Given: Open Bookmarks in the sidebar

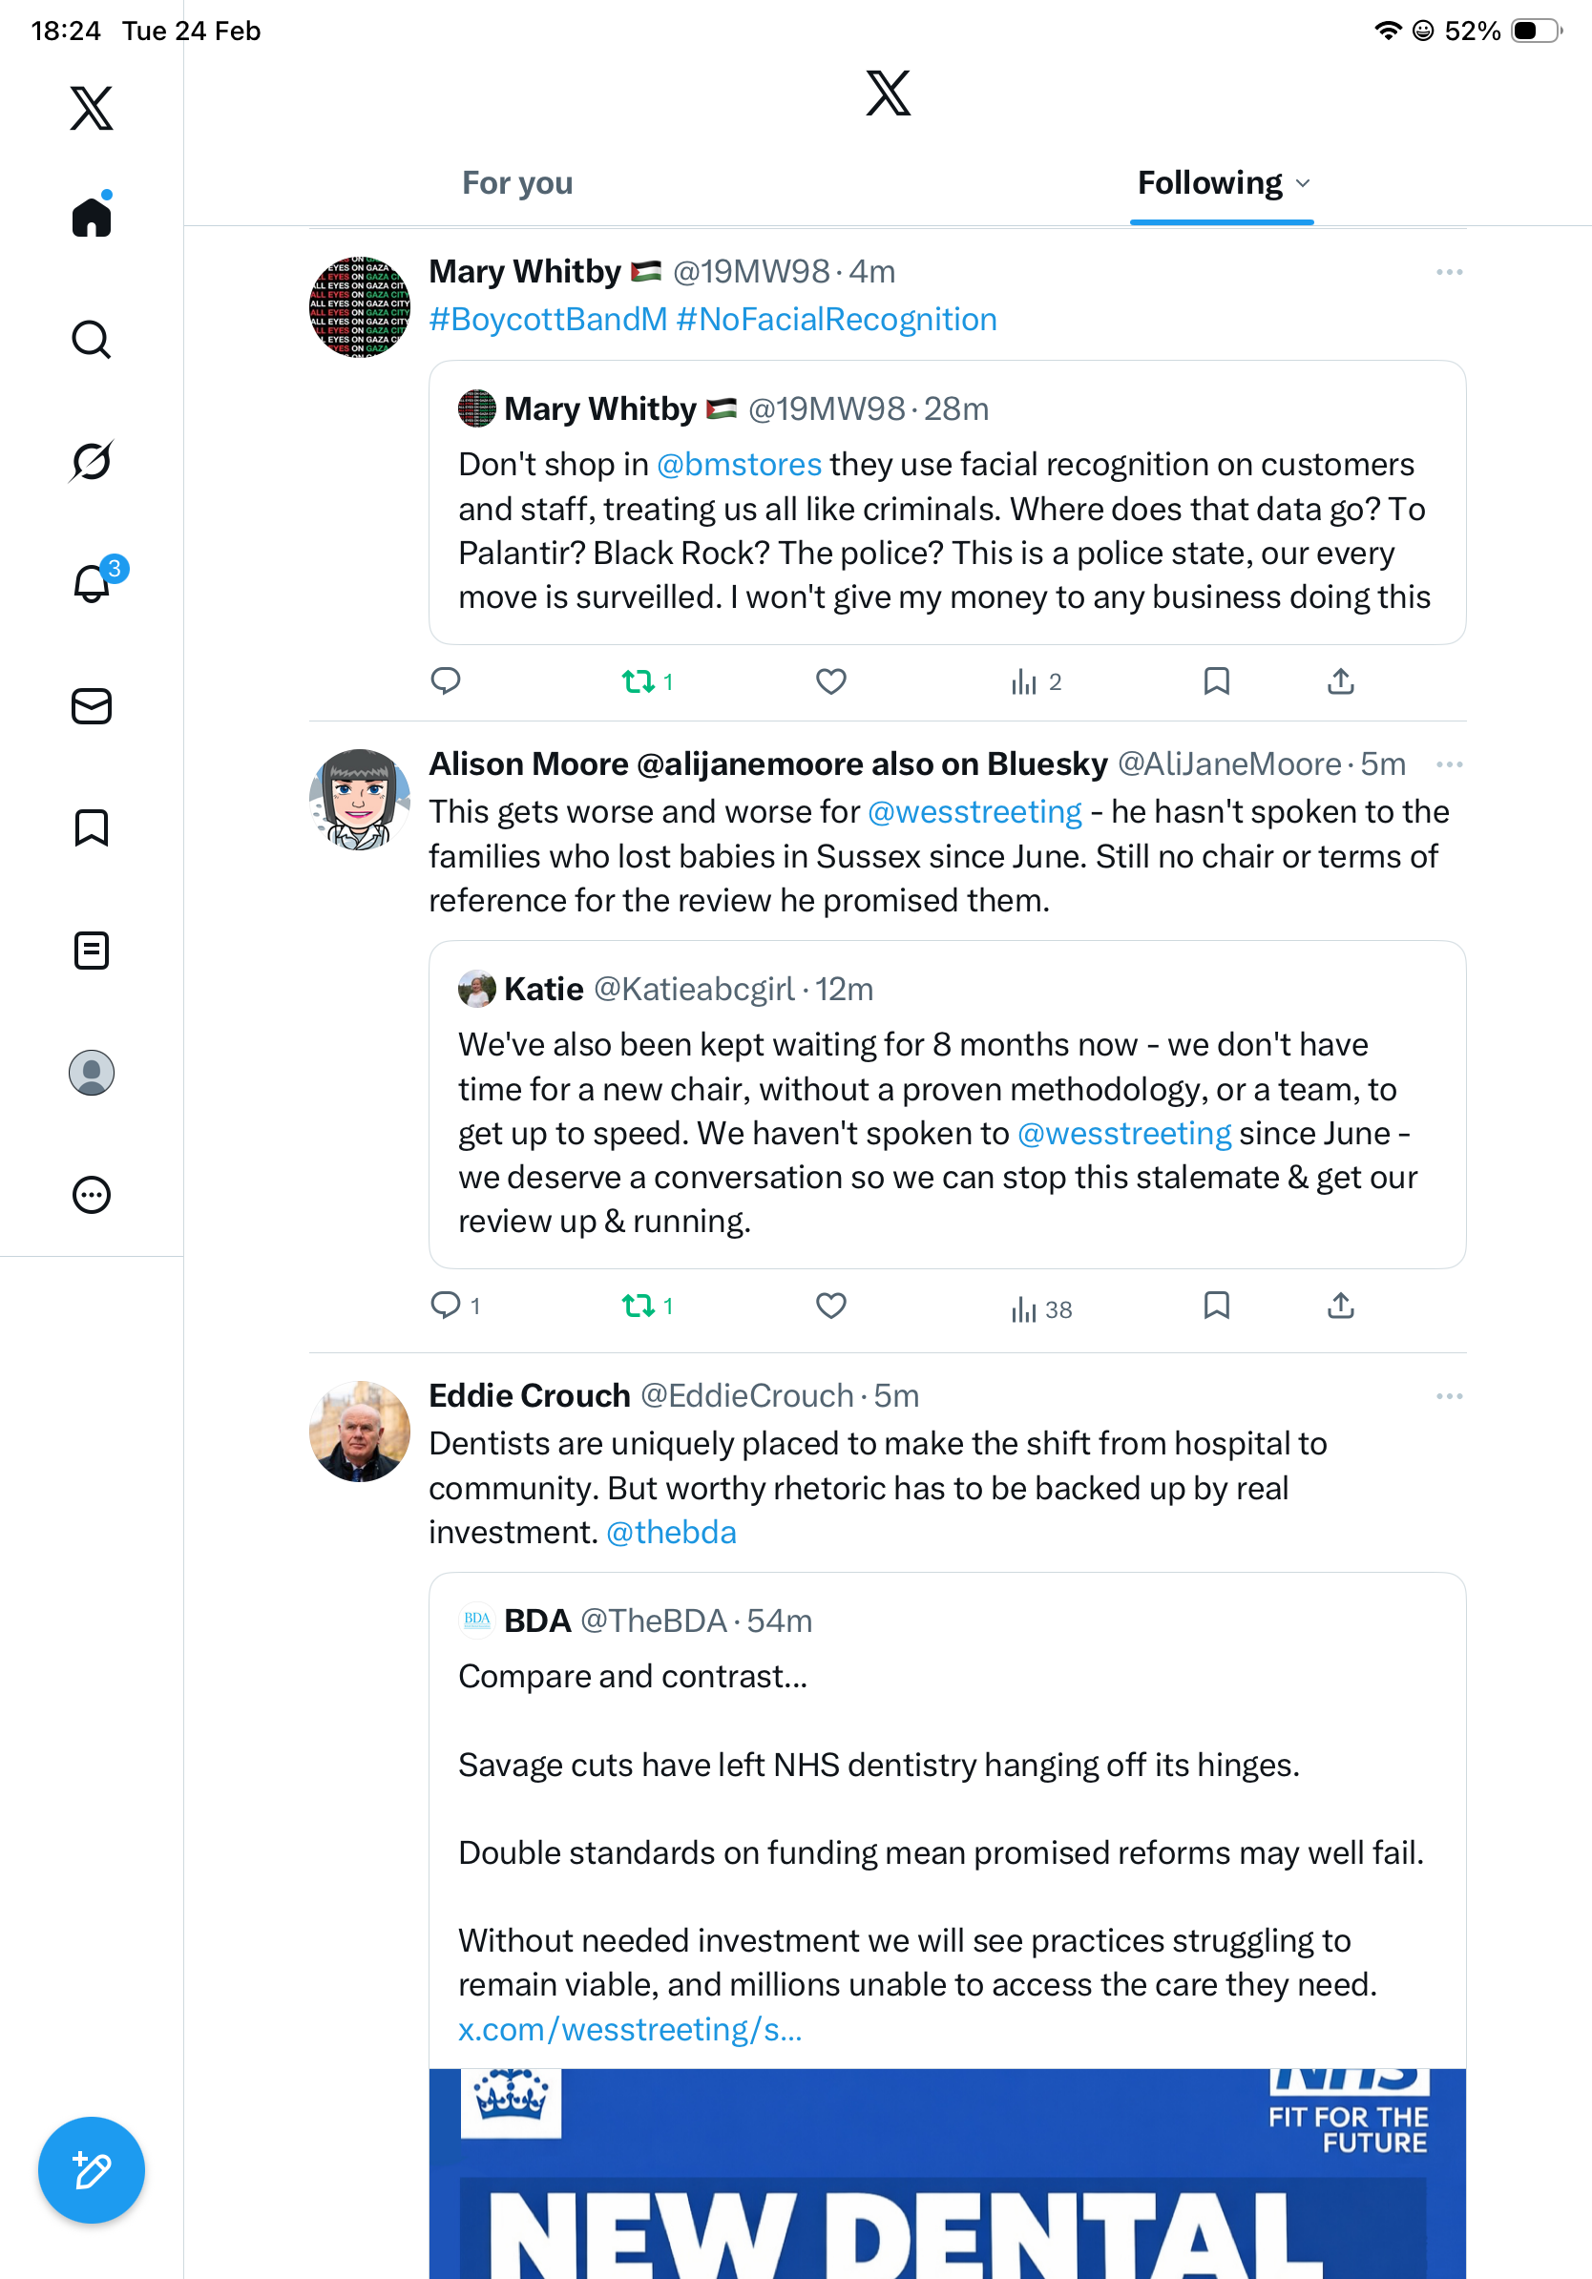Looking at the screenshot, I should click(92, 827).
